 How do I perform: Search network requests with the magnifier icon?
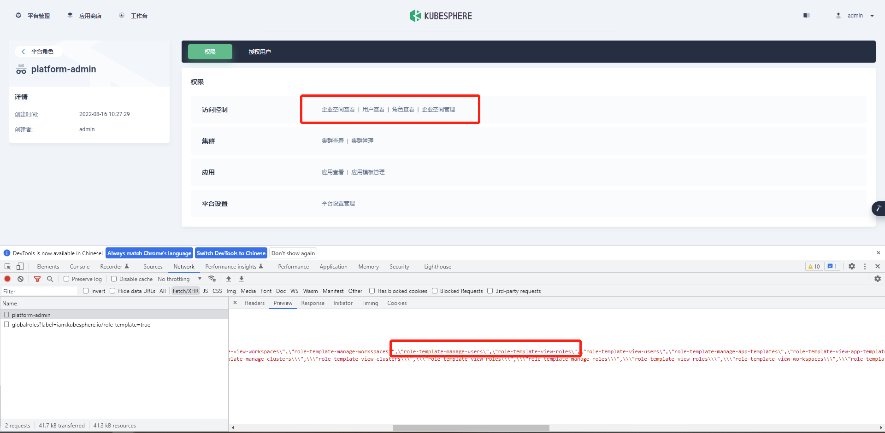50,279
